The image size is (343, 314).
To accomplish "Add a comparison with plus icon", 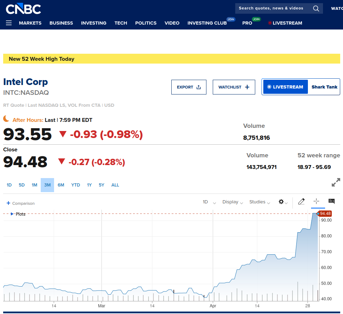I will tap(8, 203).
